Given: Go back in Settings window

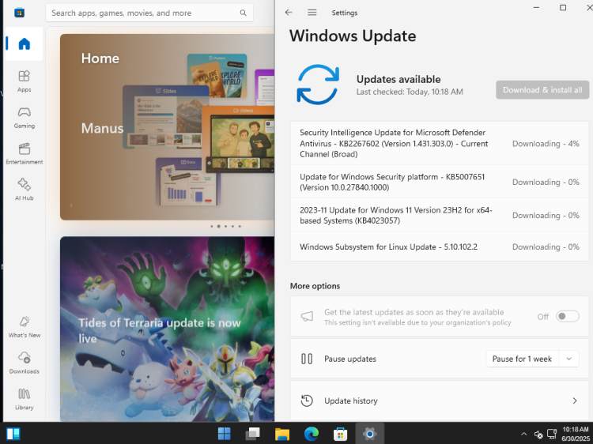Looking at the screenshot, I should click(x=289, y=13).
